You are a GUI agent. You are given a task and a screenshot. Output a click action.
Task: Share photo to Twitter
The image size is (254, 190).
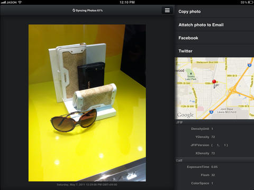[x=214, y=51]
